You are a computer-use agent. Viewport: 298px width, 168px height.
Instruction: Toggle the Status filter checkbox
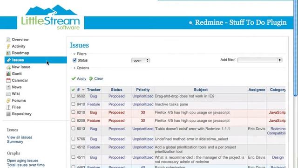click(74, 60)
